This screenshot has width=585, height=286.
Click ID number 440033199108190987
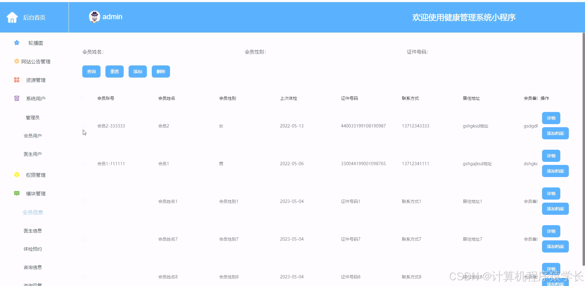[363, 126]
